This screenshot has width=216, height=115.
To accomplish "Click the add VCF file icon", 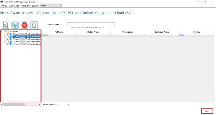I will point(6,25).
